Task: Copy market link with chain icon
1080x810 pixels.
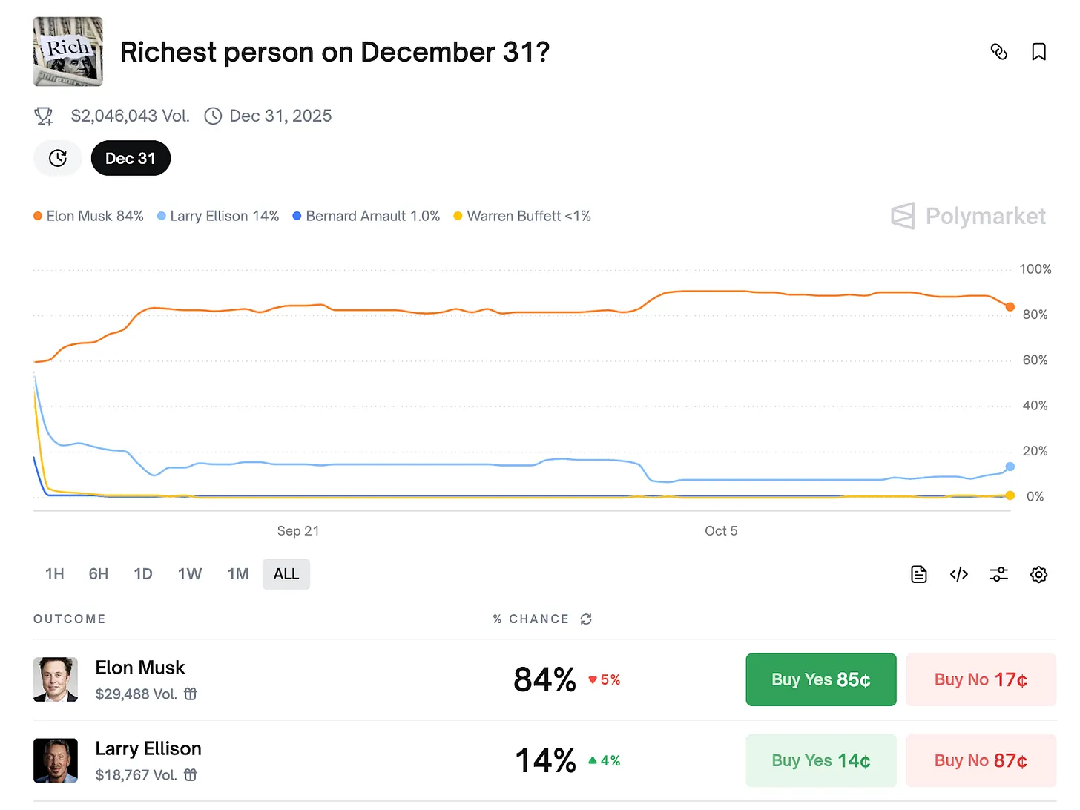Action: click(x=999, y=52)
